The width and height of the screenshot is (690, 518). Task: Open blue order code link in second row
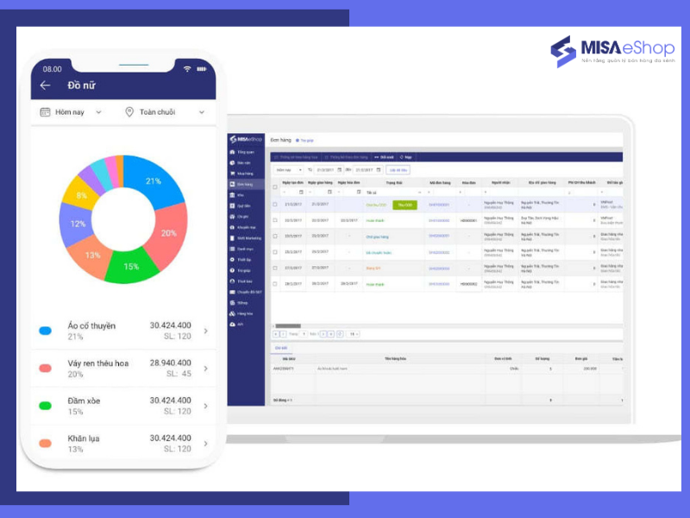pyautogui.click(x=439, y=220)
